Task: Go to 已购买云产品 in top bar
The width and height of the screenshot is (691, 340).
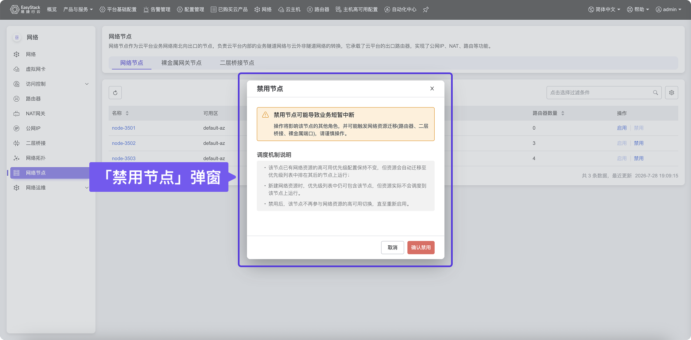Action: 229,9
